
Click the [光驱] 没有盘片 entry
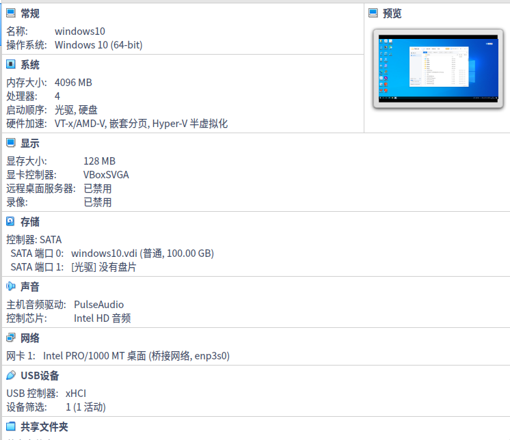104,267
